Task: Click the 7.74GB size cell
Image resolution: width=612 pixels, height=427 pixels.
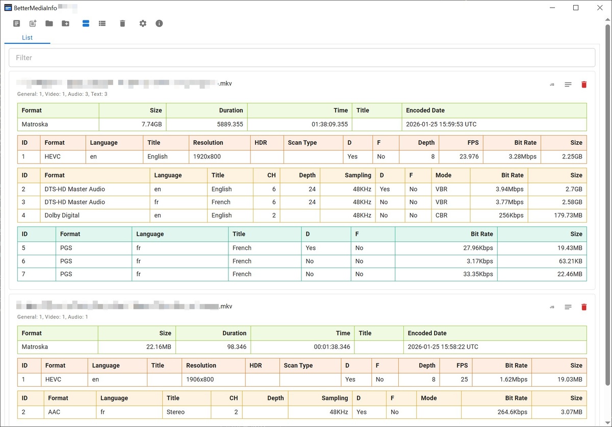Action: click(133, 124)
